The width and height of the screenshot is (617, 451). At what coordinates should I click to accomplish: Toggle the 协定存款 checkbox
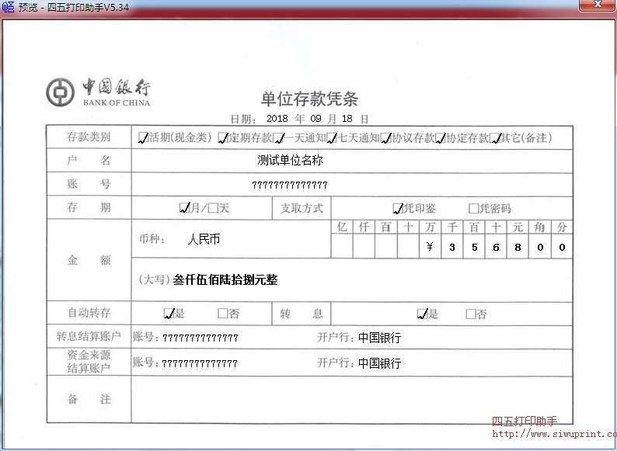pos(441,138)
